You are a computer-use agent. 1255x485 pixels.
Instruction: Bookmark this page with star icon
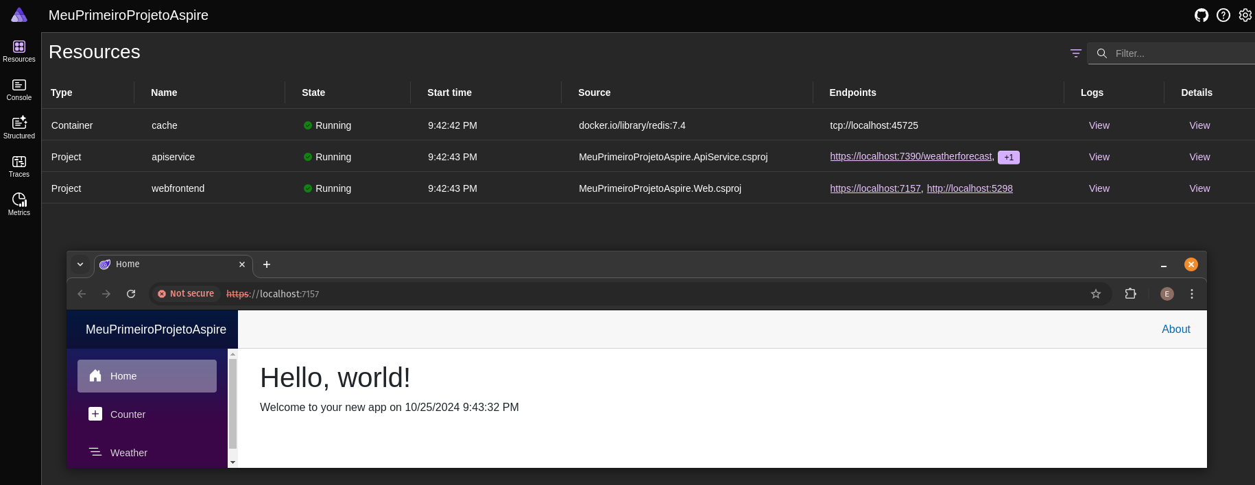1096,294
